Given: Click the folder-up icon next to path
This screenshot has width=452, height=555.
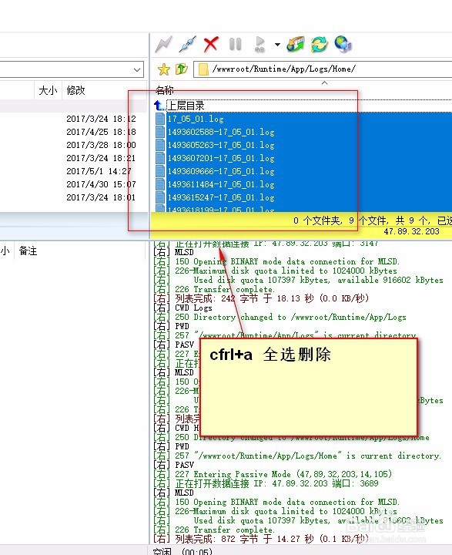Looking at the screenshot, I should click(x=182, y=69).
